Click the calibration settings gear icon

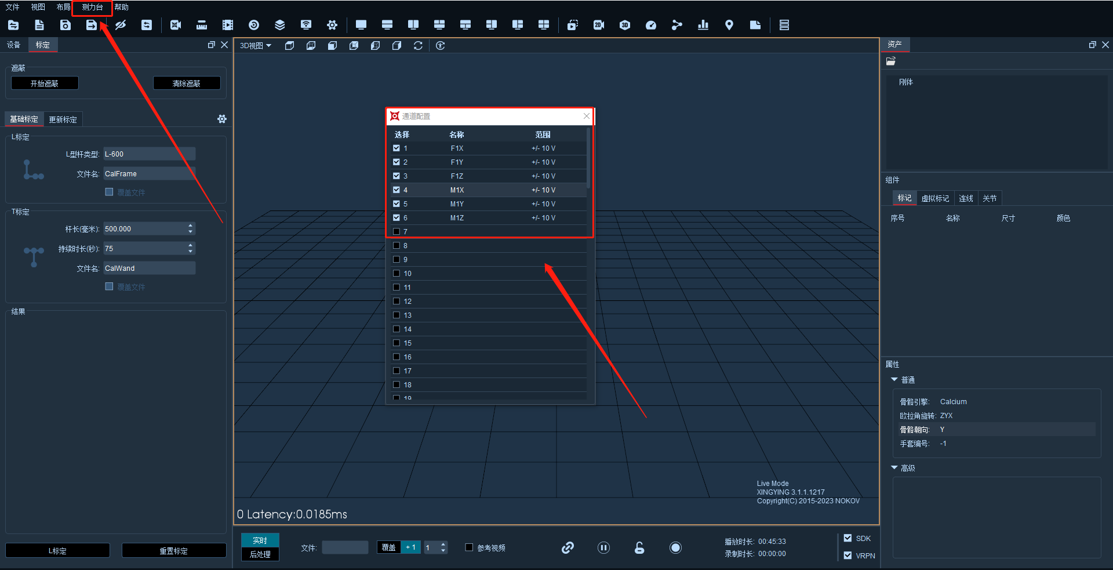tap(222, 119)
